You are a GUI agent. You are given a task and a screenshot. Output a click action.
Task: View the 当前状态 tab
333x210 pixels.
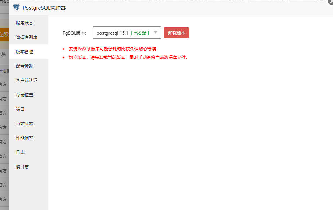tap(28, 124)
